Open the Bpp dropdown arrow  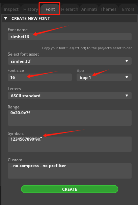click(127, 77)
